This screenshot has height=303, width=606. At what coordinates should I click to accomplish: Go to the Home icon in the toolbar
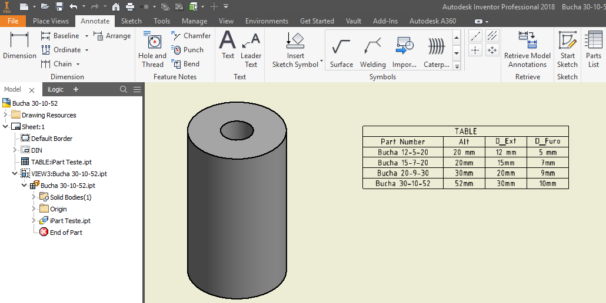(115, 6)
